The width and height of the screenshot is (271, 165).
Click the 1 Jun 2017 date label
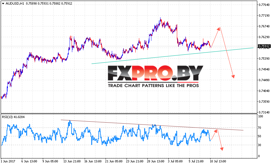point(8,161)
